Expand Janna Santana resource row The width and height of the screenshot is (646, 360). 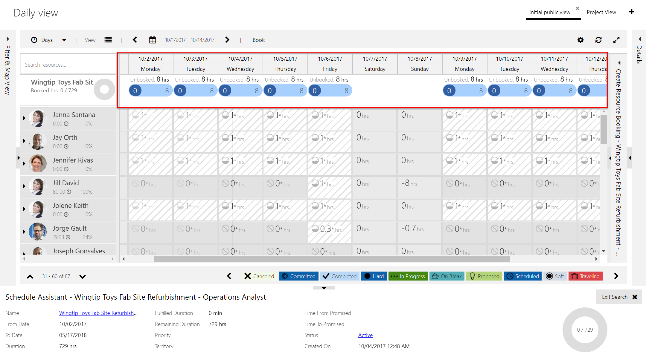(24, 118)
